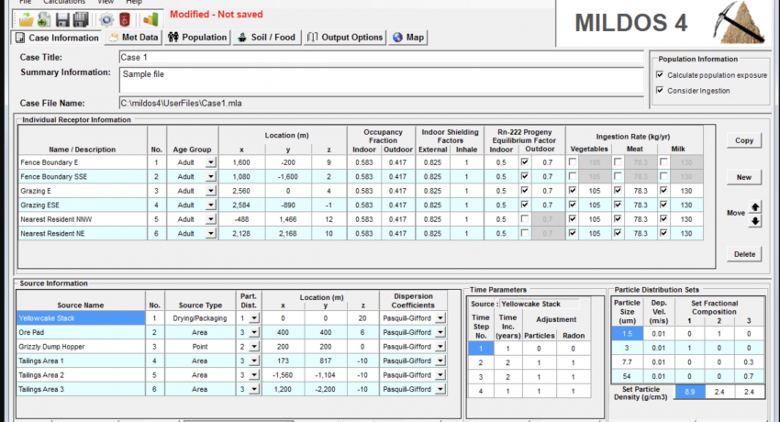Viewport: 780px width, 422px height.
Task: Toggle Outdoor equilibrium checkbox for Fence Boundary E
Action: click(524, 162)
